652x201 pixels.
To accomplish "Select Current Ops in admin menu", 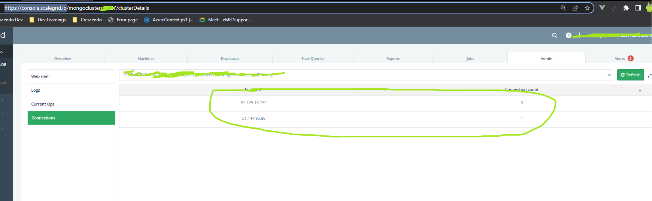I will coord(43,104).
